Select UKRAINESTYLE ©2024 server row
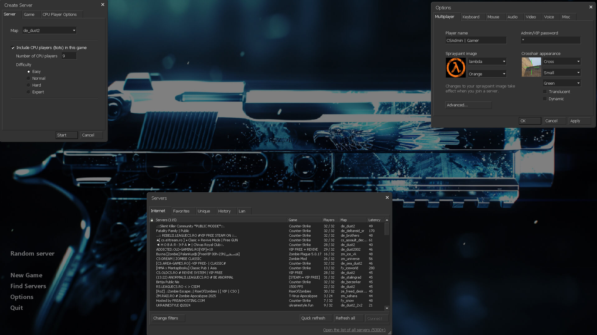Image resolution: width=597 pixels, height=335 pixels. [267, 305]
